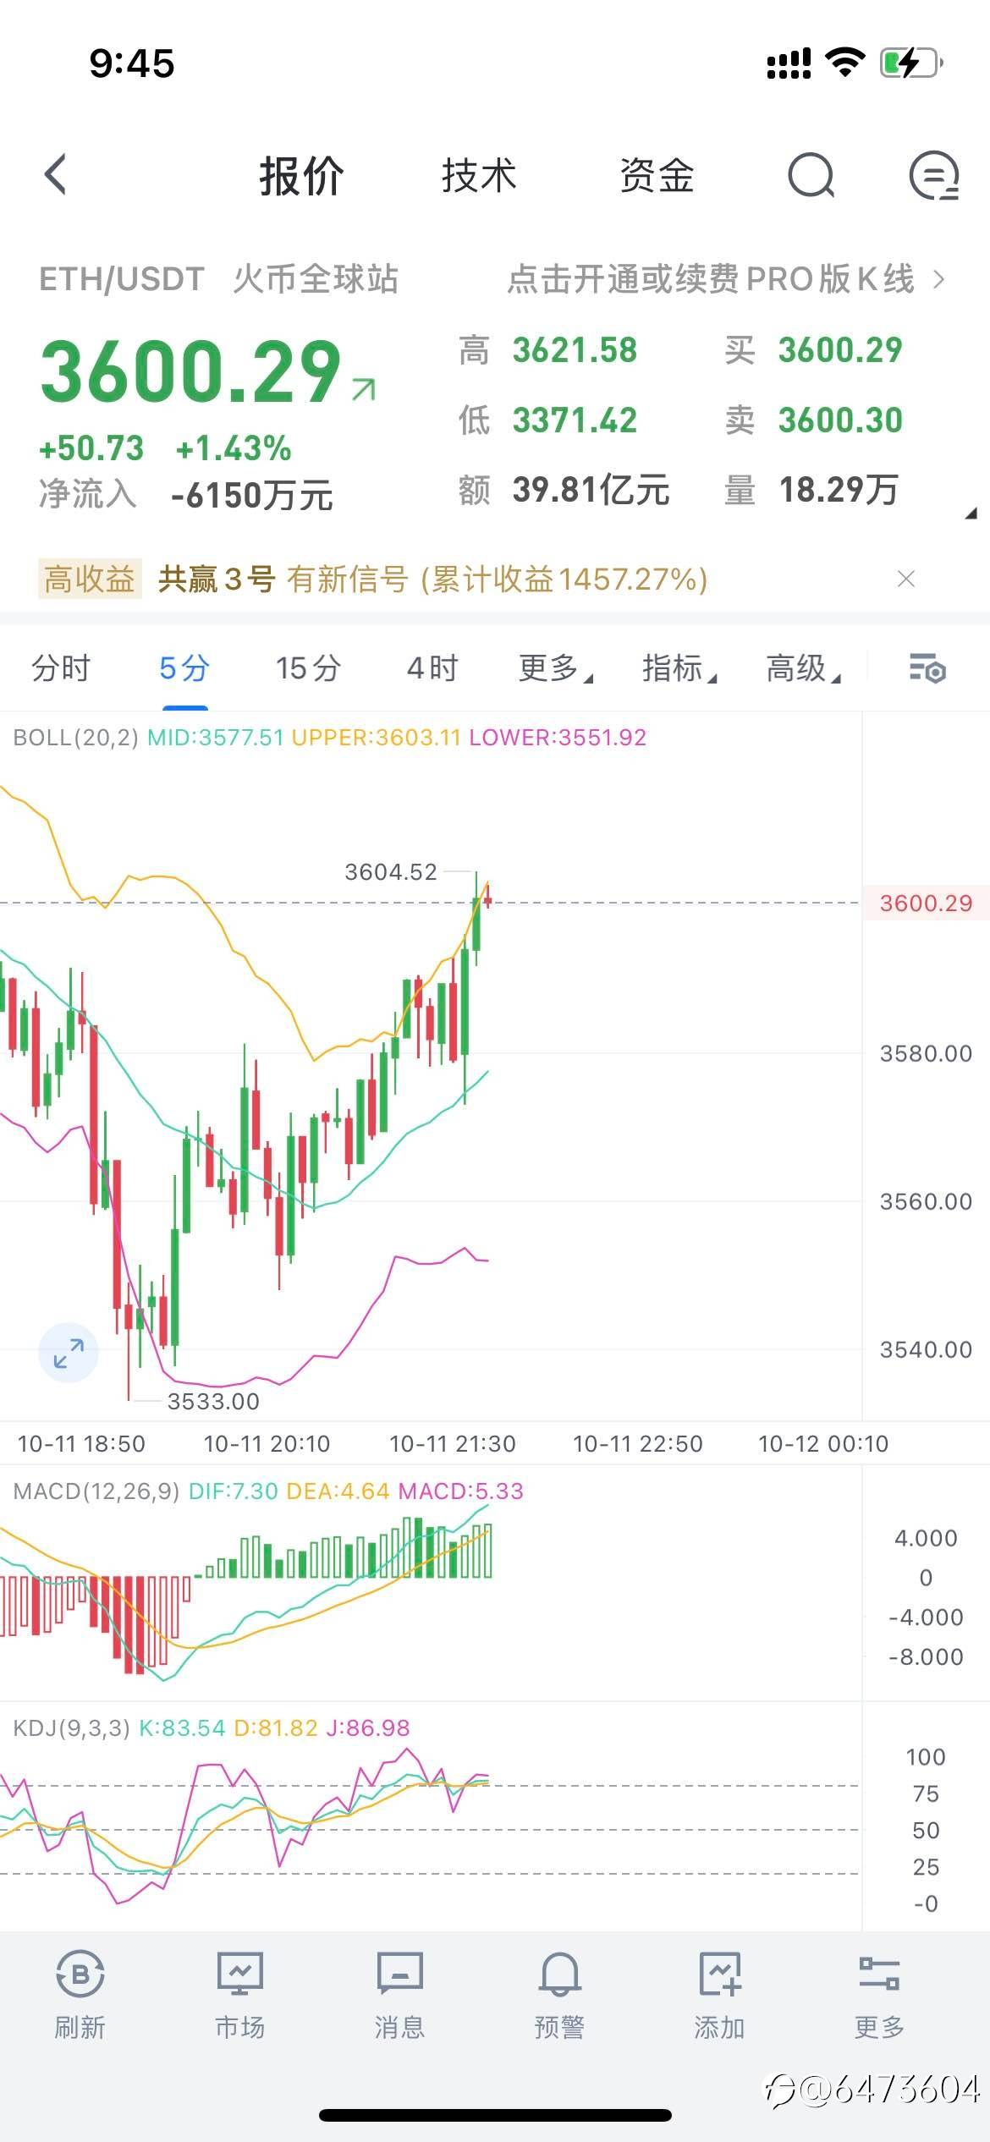Open the search magnifier icon
Image resolution: width=990 pixels, height=2142 pixels.
[x=811, y=176]
